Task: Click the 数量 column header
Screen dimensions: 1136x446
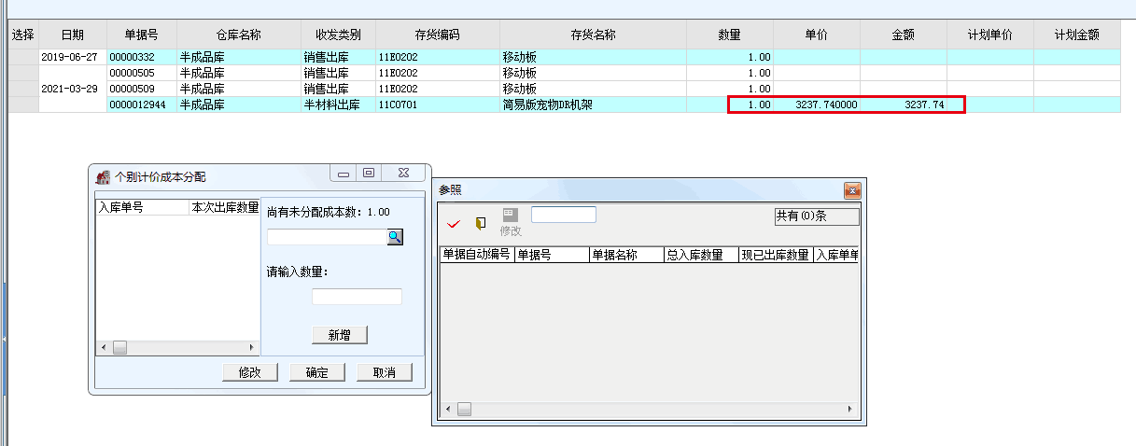Action: coord(730,35)
